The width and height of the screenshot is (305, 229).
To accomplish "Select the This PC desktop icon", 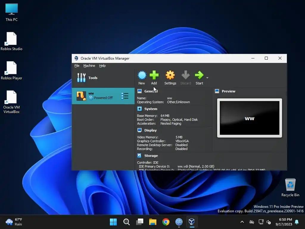I will pos(12,12).
